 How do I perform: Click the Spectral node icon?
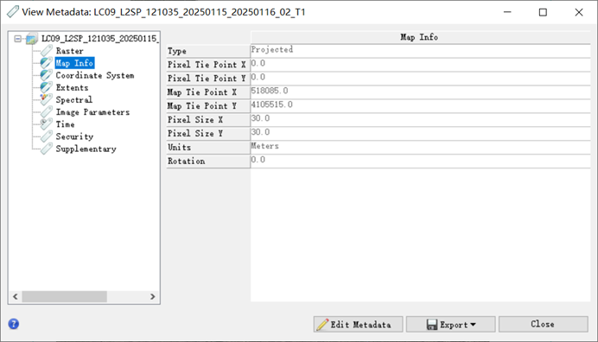point(46,99)
